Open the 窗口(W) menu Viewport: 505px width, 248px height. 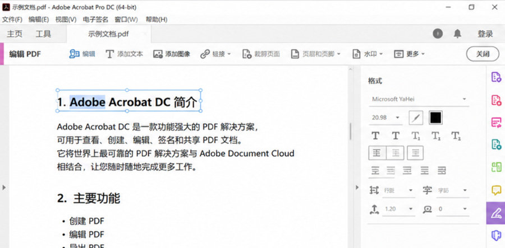126,20
